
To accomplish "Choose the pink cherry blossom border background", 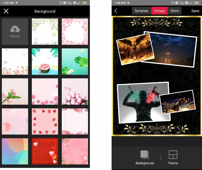I will 75,32.
